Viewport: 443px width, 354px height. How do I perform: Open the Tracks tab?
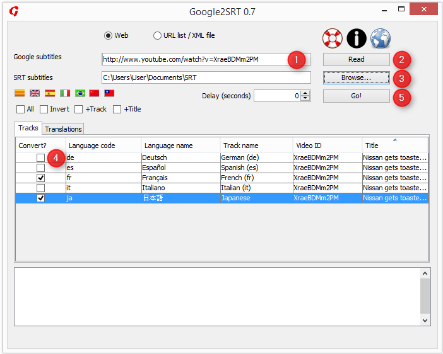28,128
